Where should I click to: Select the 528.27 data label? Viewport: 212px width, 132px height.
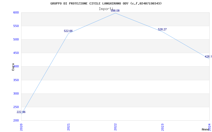tap(162, 29)
